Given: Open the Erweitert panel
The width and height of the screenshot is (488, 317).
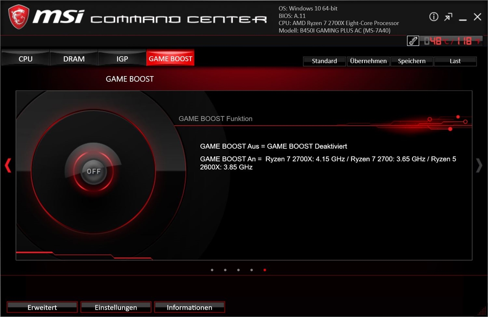Looking at the screenshot, I should click(42, 307).
